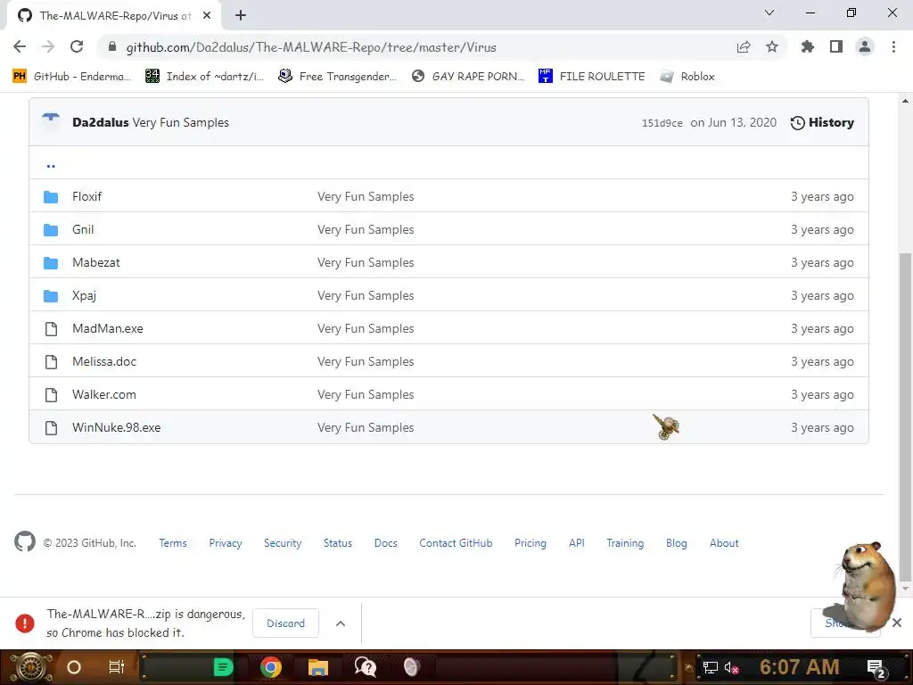Open Chrome three-dot menu
Viewport: 913px width, 685px height.
tap(893, 46)
